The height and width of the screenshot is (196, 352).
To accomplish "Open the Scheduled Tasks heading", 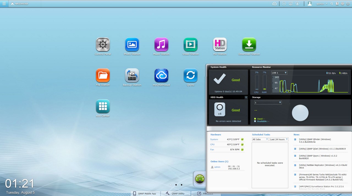I will pyautogui.click(x=261, y=135).
